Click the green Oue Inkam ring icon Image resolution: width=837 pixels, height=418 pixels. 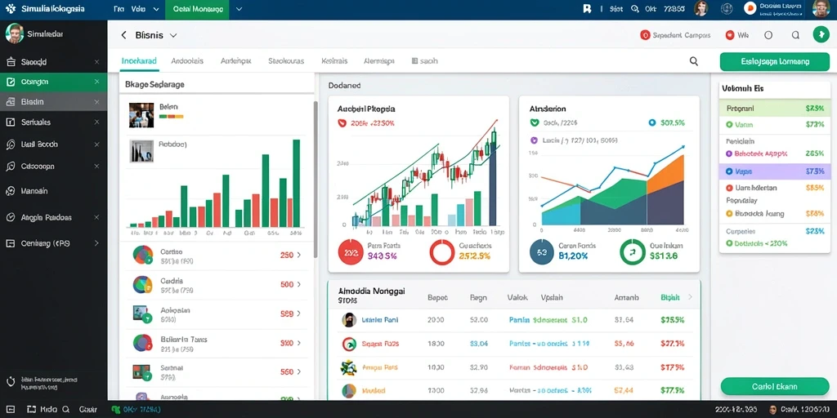pos(633,251)
